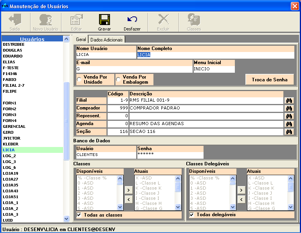Select Venda Por Embalagem radio button
This screenshot has height=233, width=301.
tap(118, 79)
